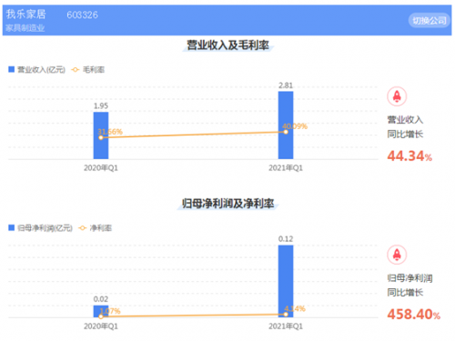This screenshot has height=341, width=455.
Task: Click the 2.81 revenue bar for 2021年Q1
Action: coord(286,125)
